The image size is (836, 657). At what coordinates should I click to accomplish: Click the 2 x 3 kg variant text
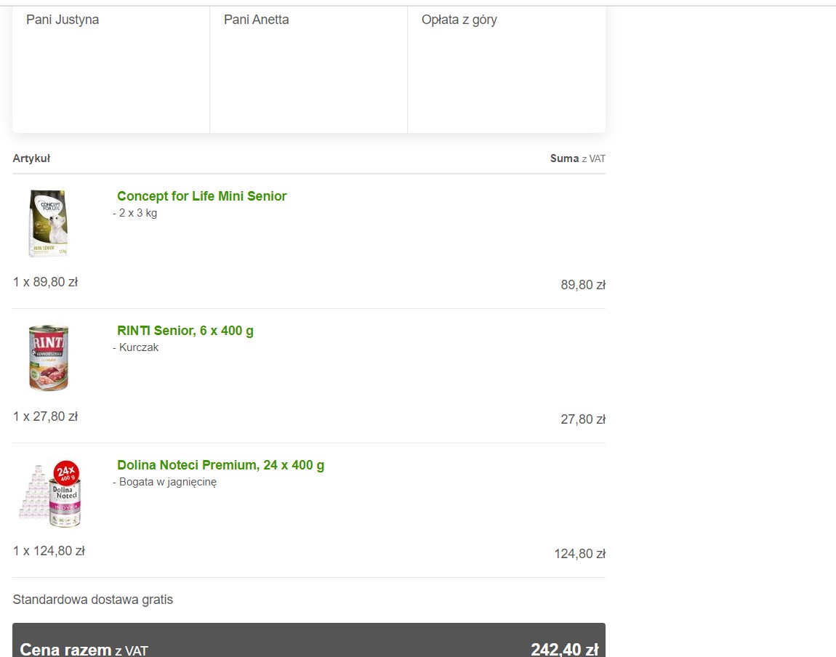point(135,213)
